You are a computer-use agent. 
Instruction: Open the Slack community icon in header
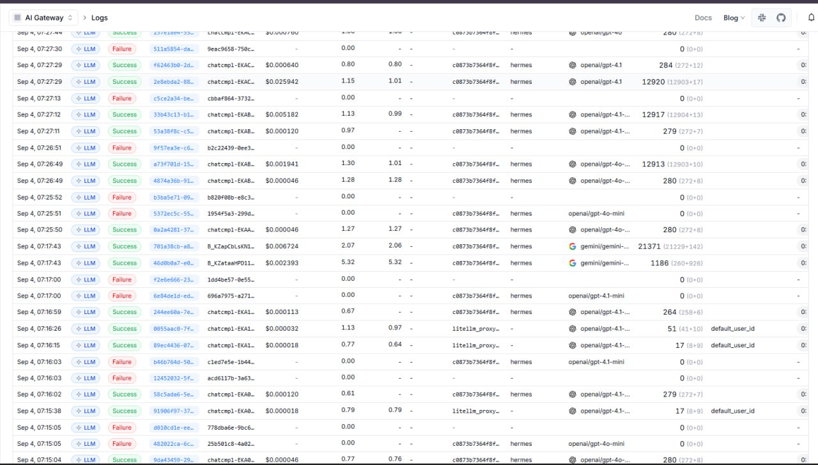(x=762, y=18)
